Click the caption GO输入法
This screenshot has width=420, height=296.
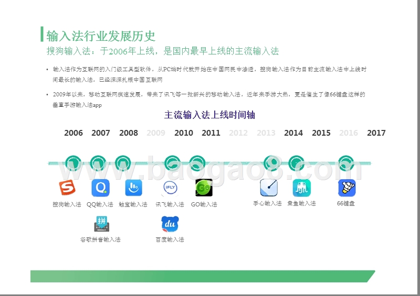pos(204,204)
